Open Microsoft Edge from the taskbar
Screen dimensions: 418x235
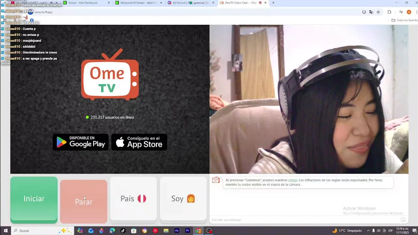pyautogui.click(x=112, y=231)
